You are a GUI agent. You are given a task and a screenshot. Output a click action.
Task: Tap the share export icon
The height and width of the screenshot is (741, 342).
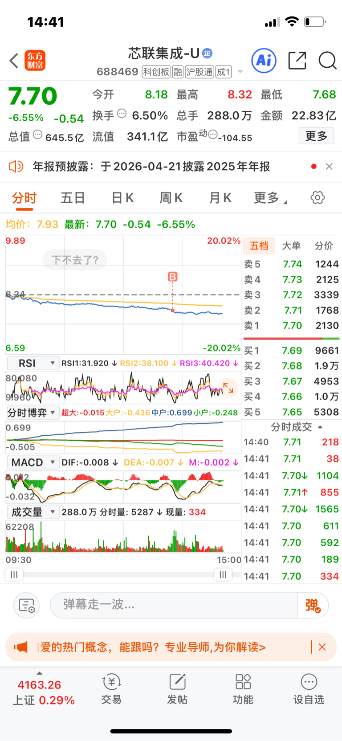[x=297, y=61]
